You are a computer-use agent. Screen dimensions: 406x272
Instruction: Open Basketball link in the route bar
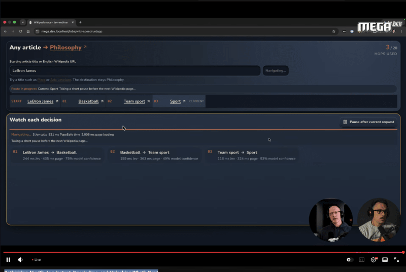coord(88,101)
